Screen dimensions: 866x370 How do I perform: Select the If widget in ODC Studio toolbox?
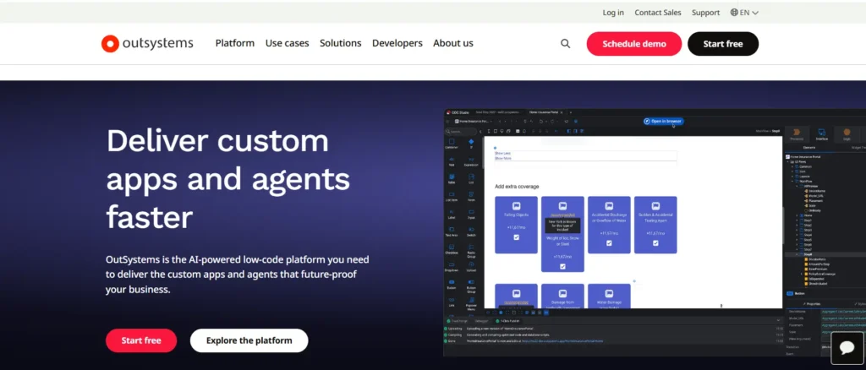click(x=471, y=144)
